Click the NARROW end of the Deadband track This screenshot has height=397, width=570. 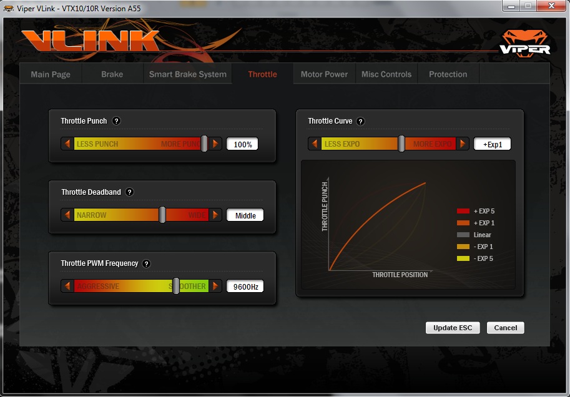click(91, 215)
